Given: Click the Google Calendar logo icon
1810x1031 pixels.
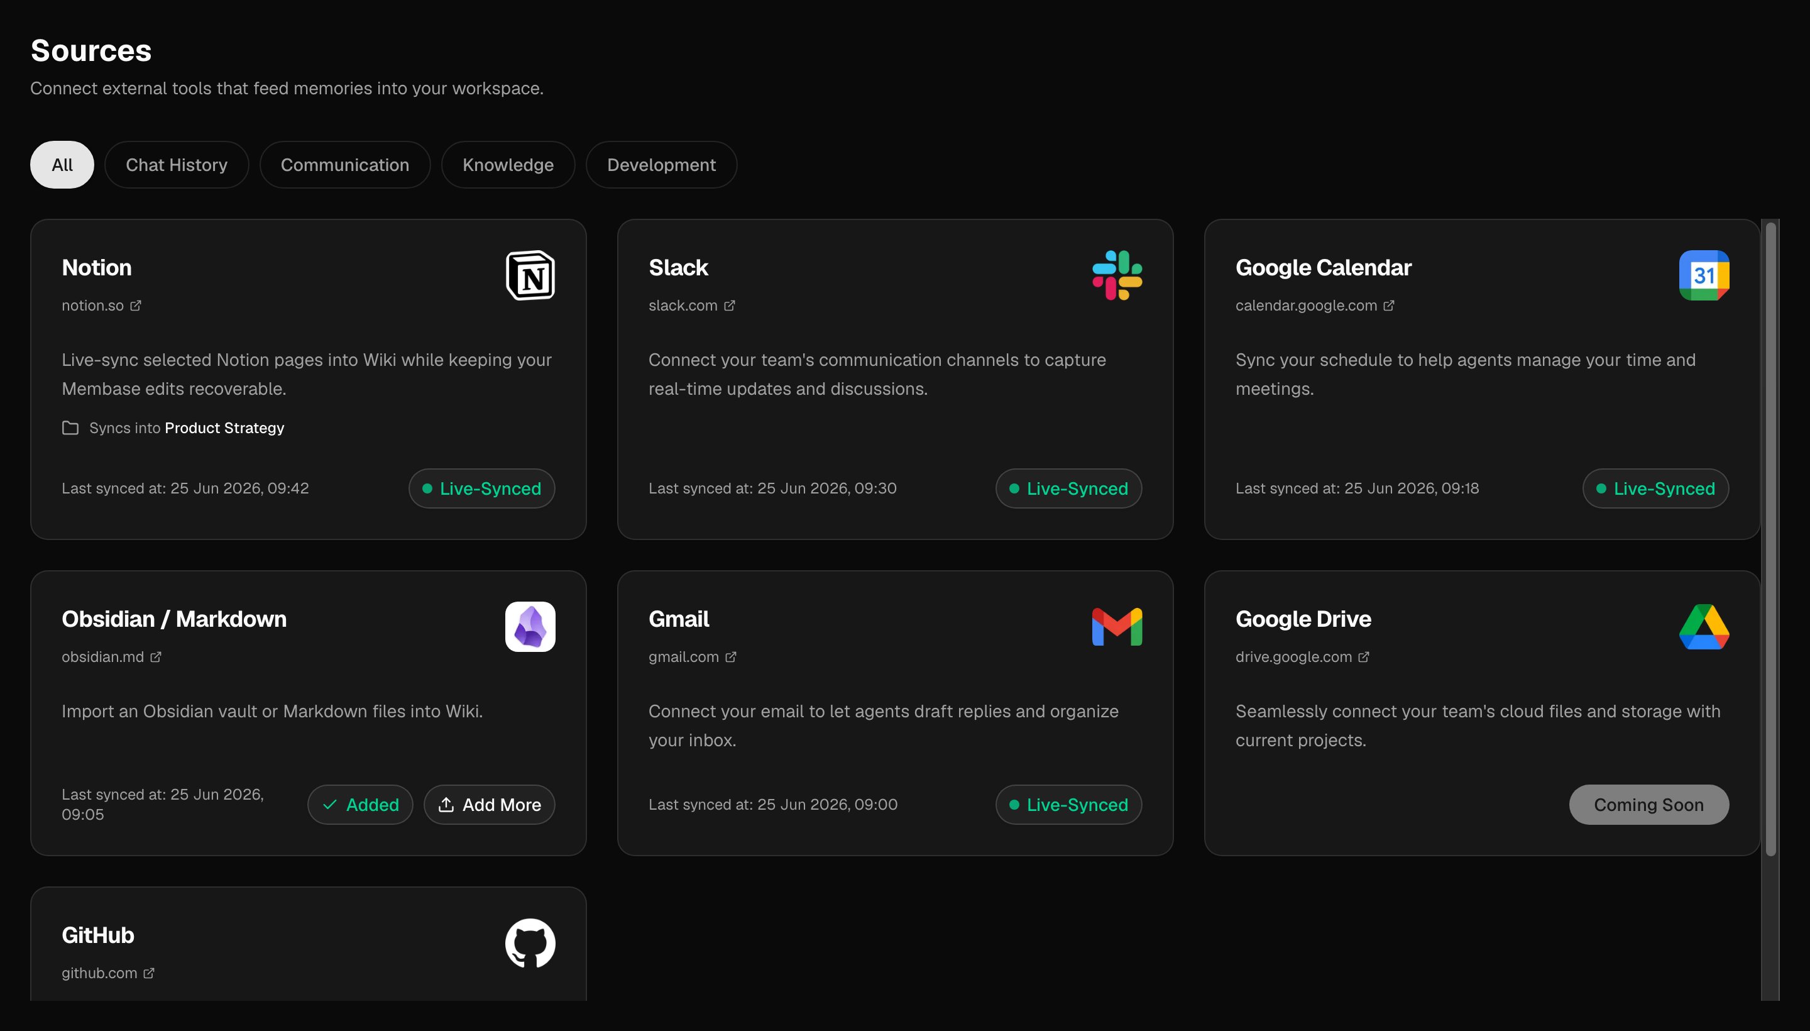Looking at the screenshot, I should click(1704, 275).
